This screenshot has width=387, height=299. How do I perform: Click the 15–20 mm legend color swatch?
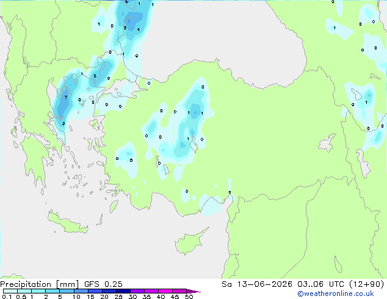(95, 291)
